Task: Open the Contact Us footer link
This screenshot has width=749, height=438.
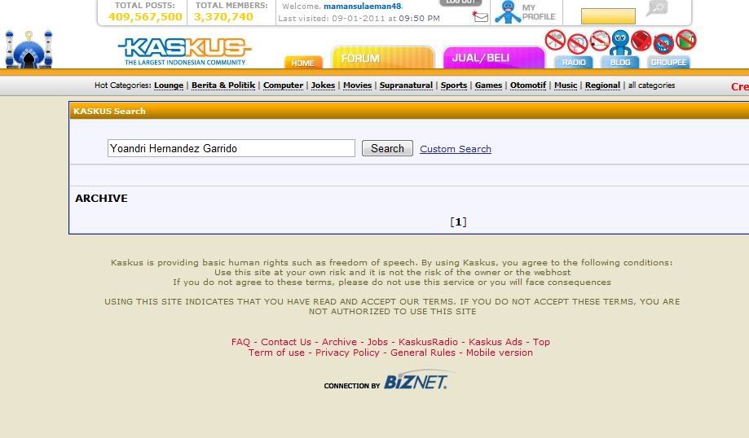Action: tap(285, 342)
